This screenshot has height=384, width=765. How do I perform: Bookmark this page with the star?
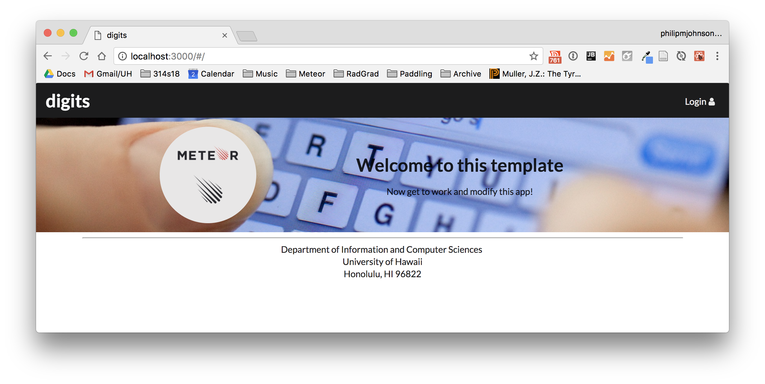click(x=534, y=56)
